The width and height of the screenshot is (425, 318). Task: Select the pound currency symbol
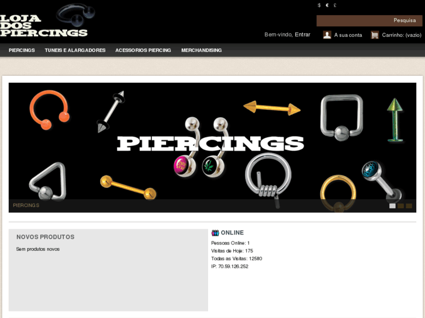tap(335, 5)
